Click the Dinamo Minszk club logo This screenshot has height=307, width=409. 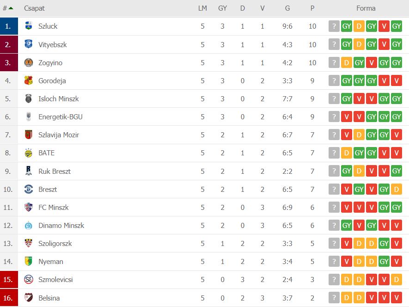click(x=29, y=226)
